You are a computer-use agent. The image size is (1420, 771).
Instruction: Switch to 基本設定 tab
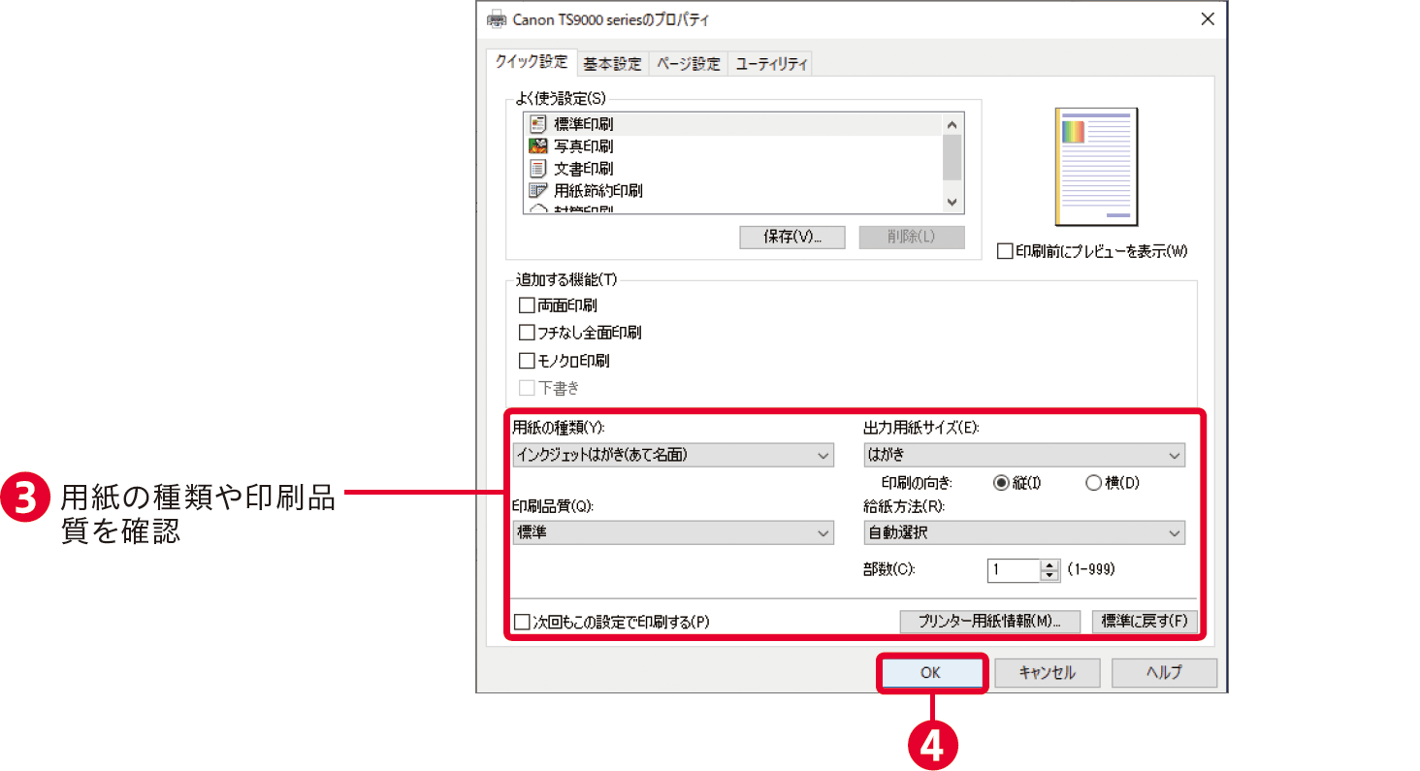(x=612, y=64)
